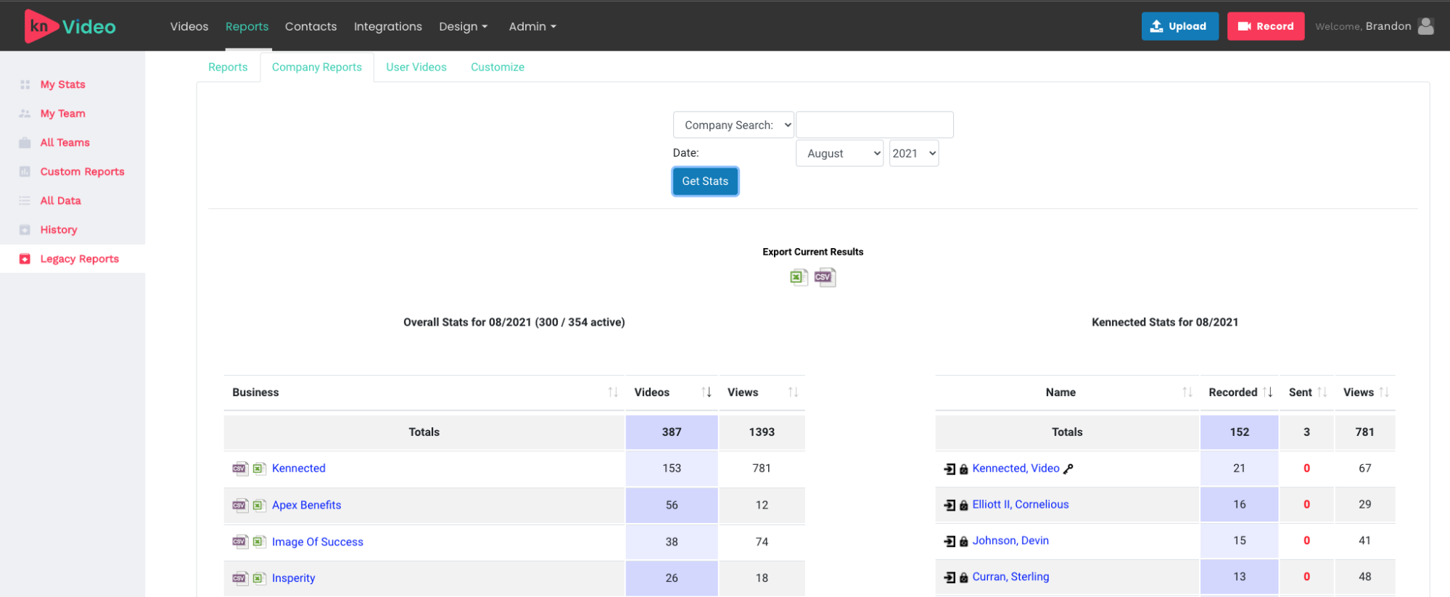Sort overall stats by Videos arrows
The width and height of the screenshot is (1450, 597).
[707, 392]
